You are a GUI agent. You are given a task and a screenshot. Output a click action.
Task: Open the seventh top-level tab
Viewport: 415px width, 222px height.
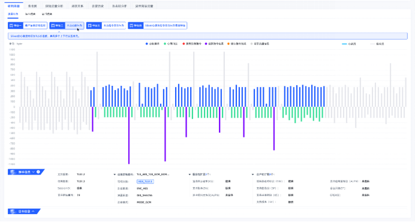pyautogui.click(x=145, y=6)
